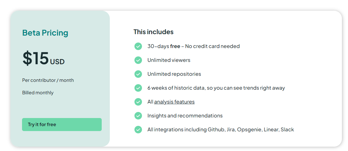
Task: Click the Beta Pricing heading
Action: click(x=45, y=33)
